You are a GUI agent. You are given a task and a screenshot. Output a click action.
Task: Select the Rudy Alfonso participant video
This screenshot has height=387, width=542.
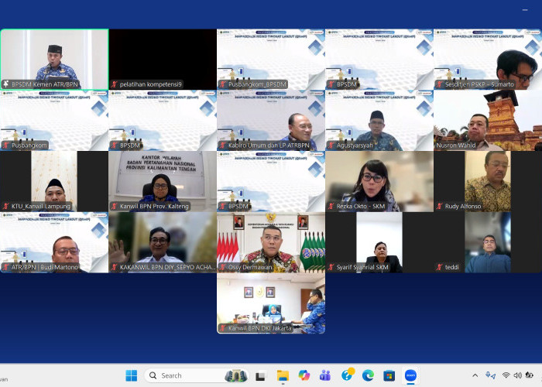[488, 180]
